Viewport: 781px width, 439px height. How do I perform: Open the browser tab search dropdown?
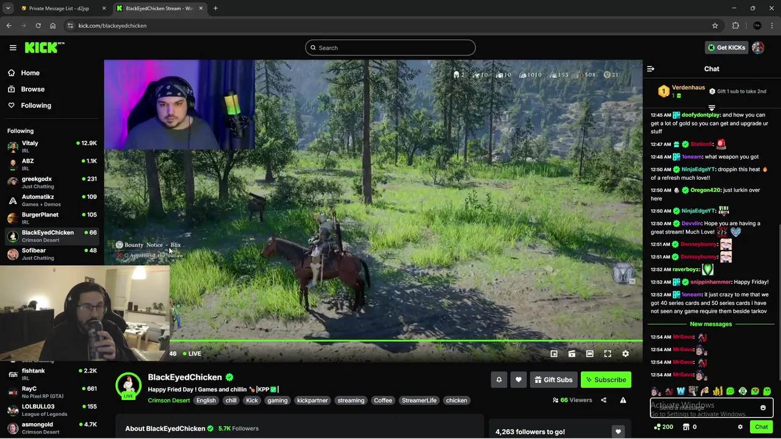[x=8, y=9]
